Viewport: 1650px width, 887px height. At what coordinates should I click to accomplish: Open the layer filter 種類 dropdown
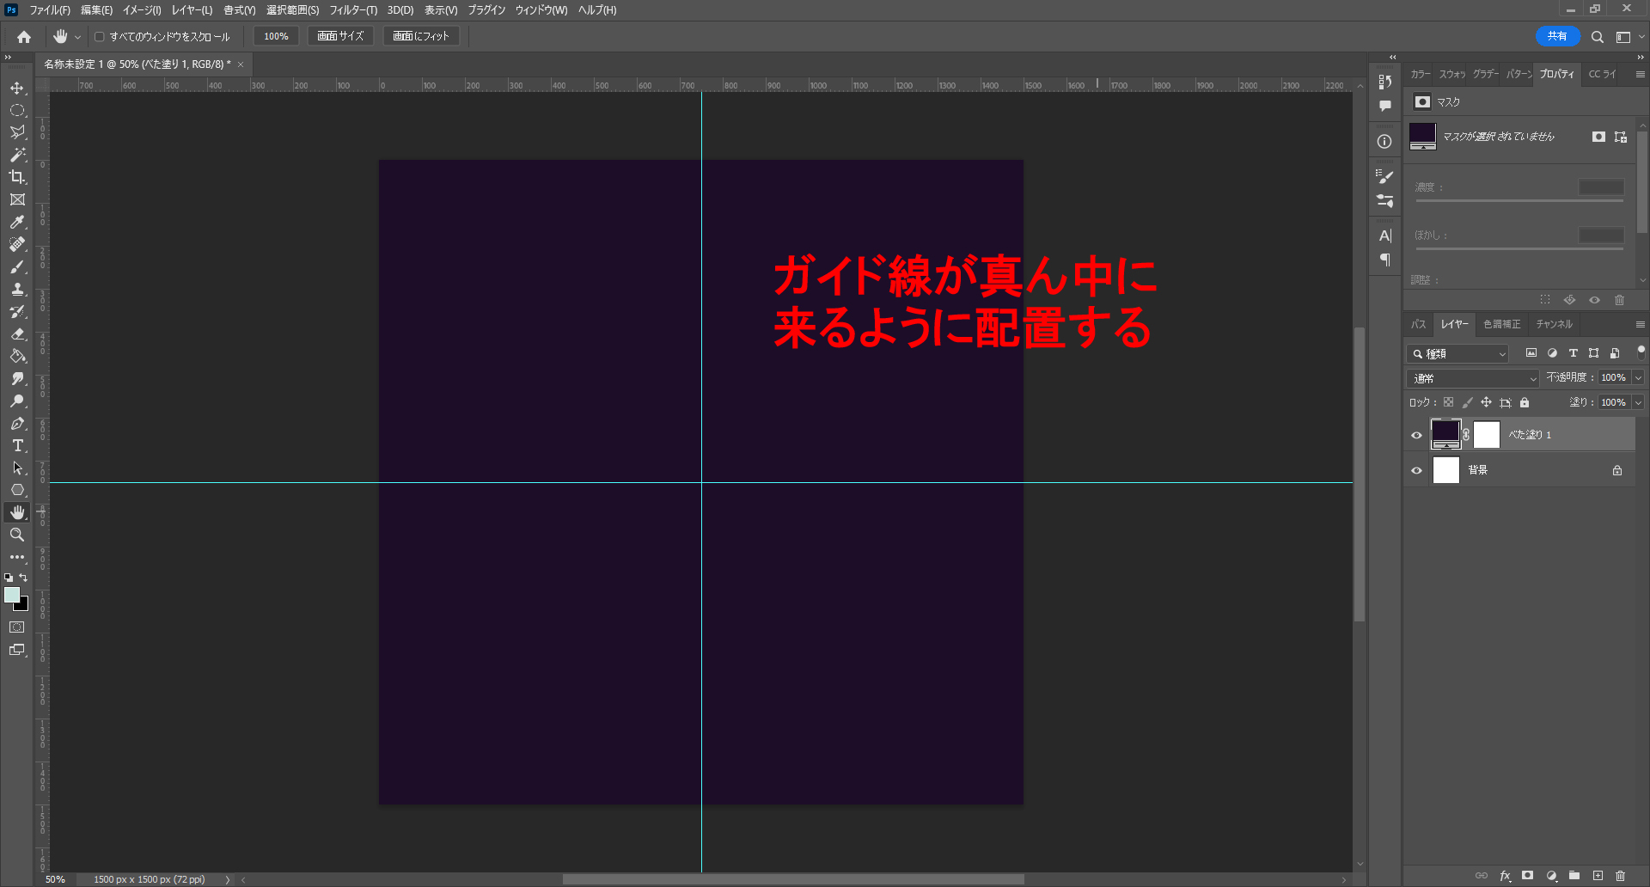(1458, 353)
